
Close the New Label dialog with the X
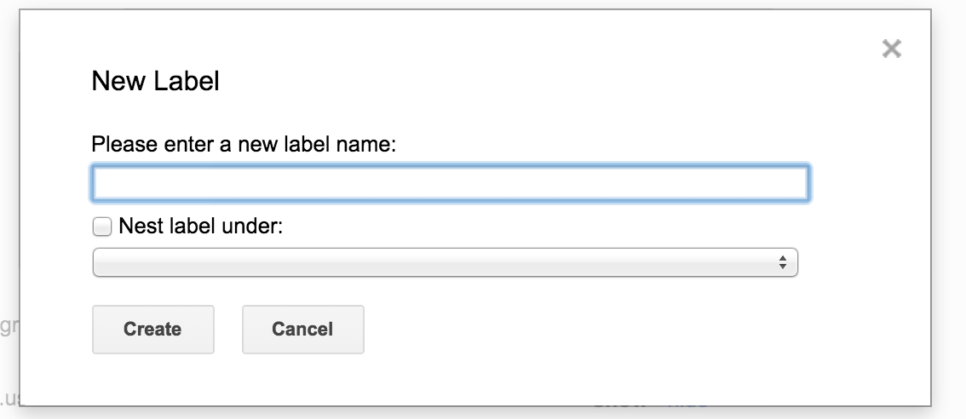891,49
